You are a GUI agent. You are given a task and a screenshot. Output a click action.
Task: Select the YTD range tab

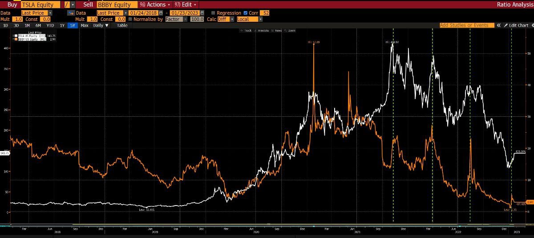tap(50, 25)
